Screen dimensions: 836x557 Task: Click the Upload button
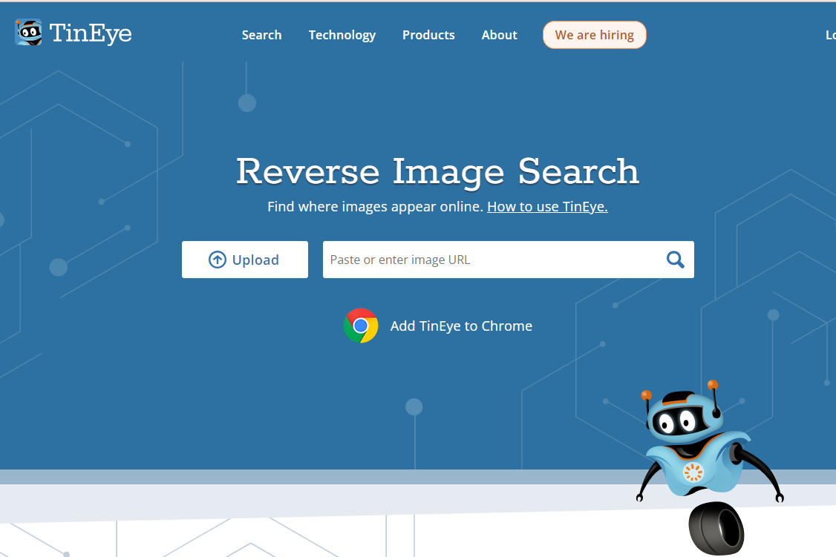pyautogui.click(x=245, y=260)
